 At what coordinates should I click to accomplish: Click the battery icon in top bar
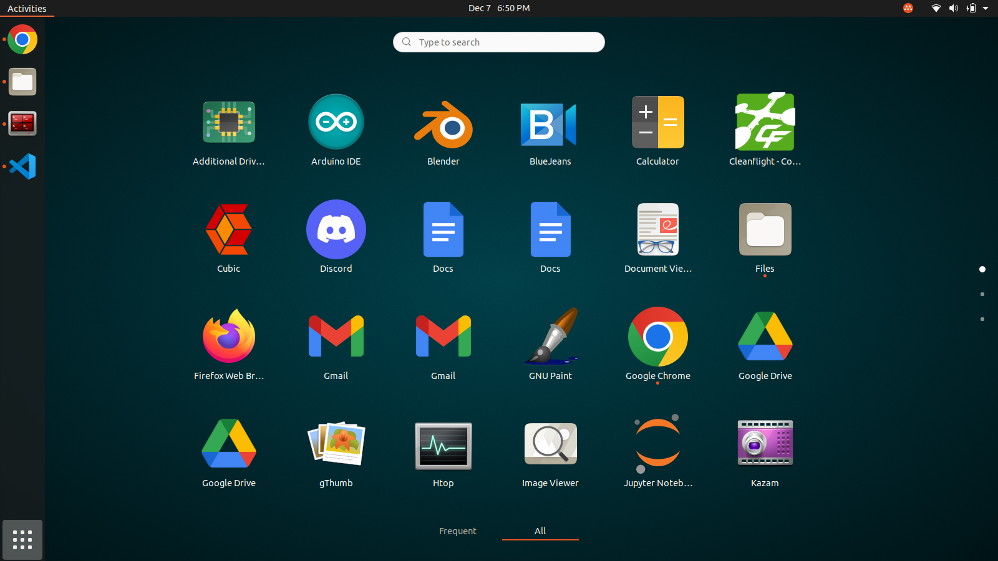(971, 8)
